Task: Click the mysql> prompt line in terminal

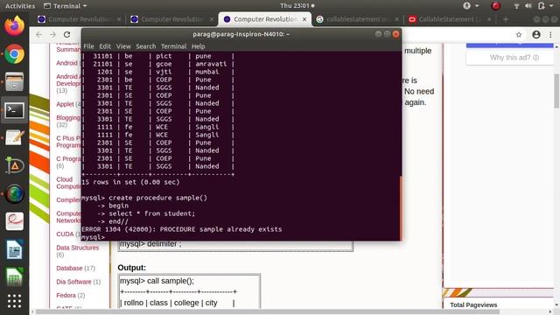Action: pyautogui.click(x=94, y=237)
